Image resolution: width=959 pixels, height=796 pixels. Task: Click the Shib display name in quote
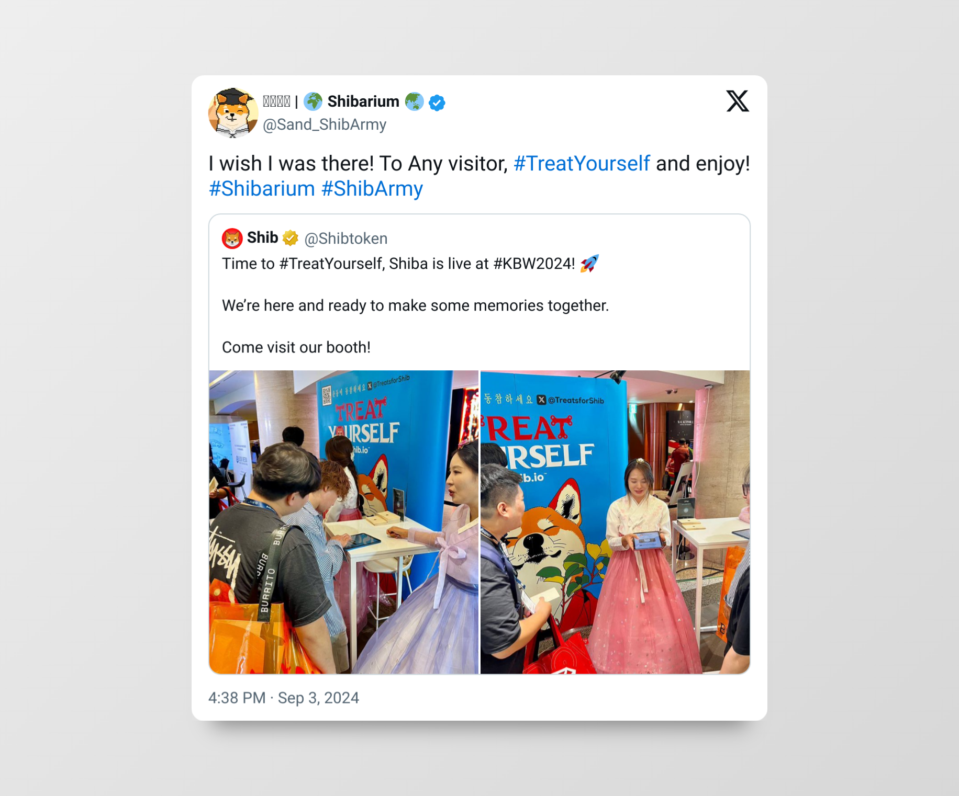(x=263, y=238)
